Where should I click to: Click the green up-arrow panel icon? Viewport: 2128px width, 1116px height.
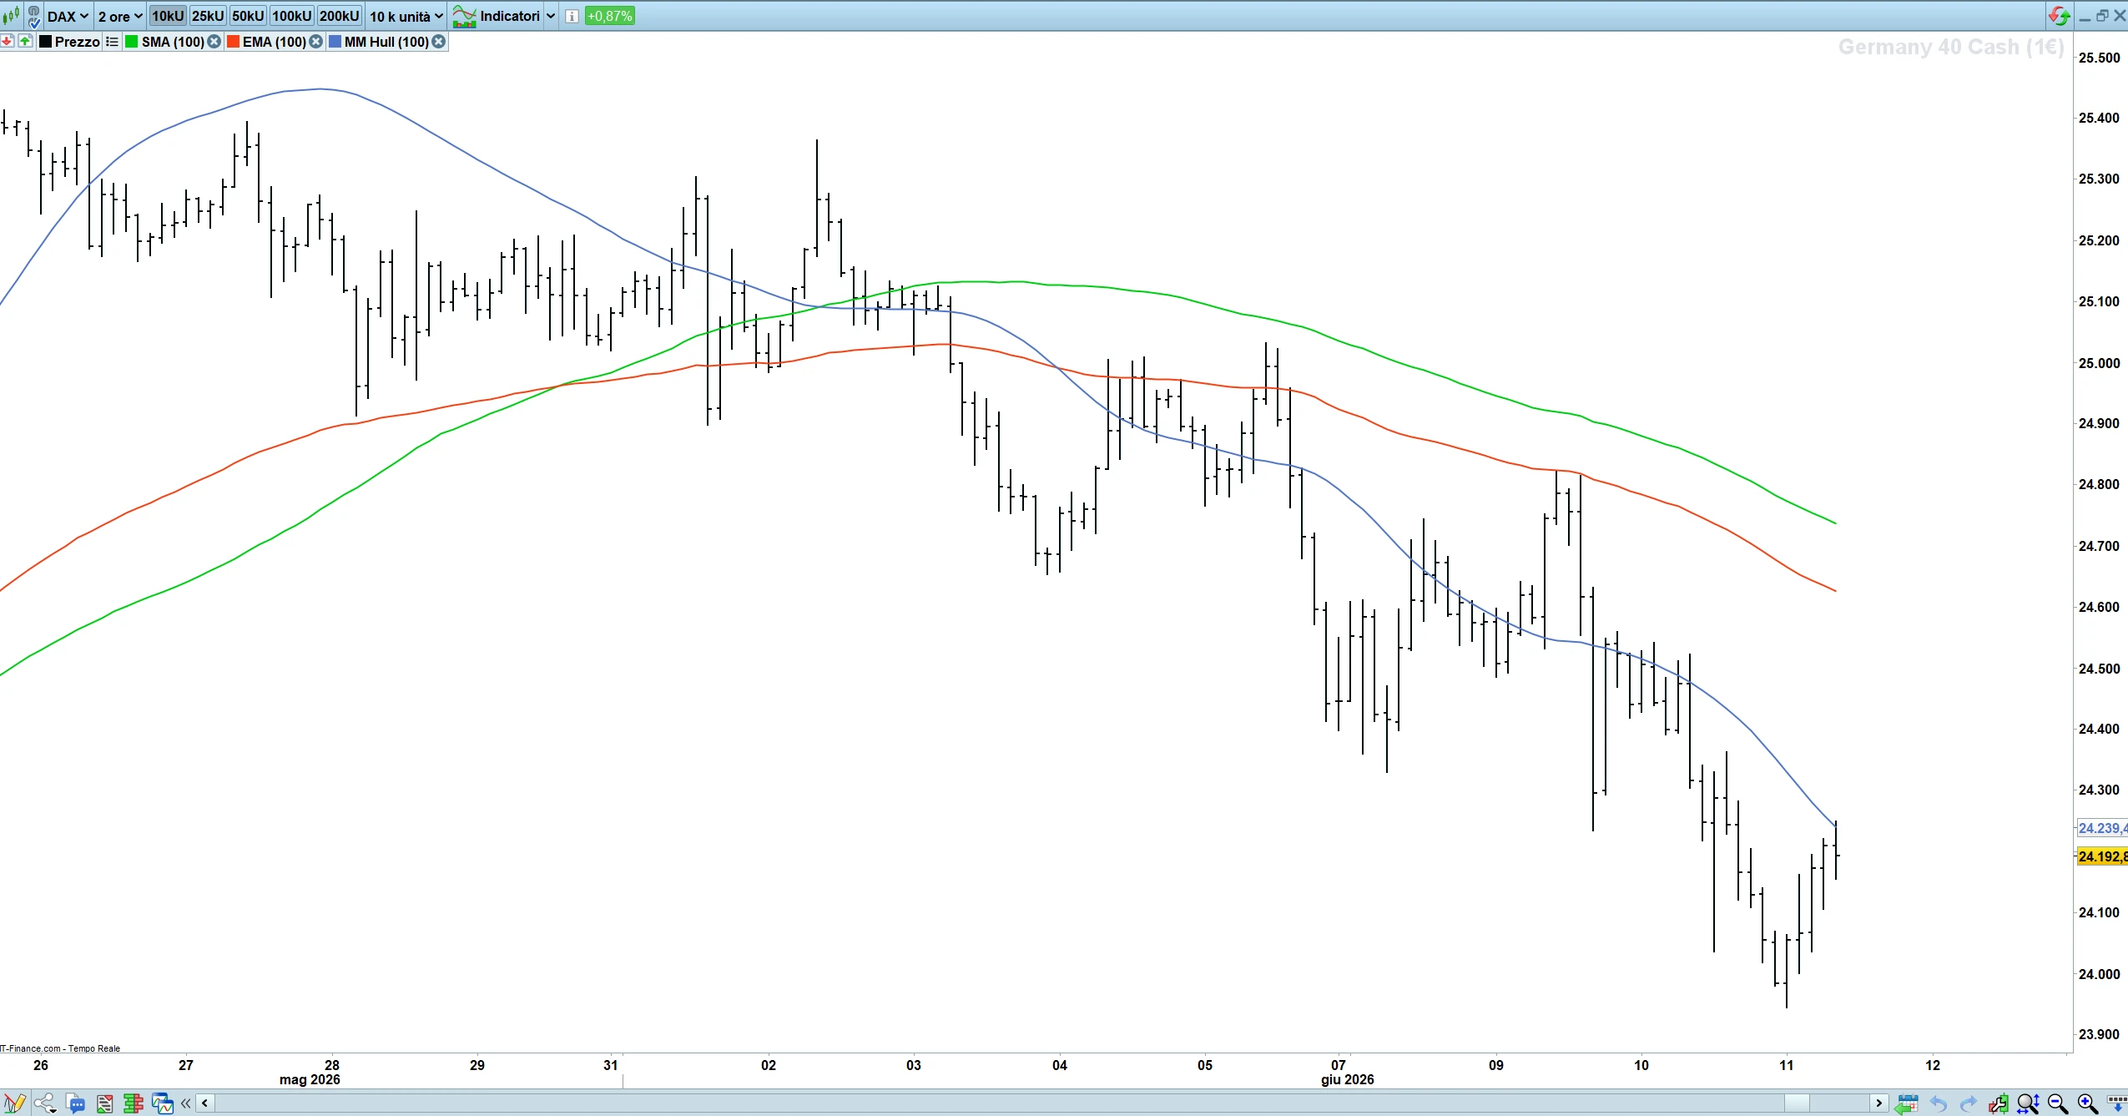click(26, 41)
